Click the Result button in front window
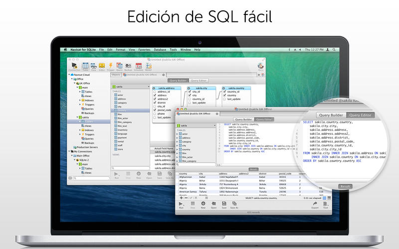Image resolution: width=399 pixels, height=249 pixels. 253,169
